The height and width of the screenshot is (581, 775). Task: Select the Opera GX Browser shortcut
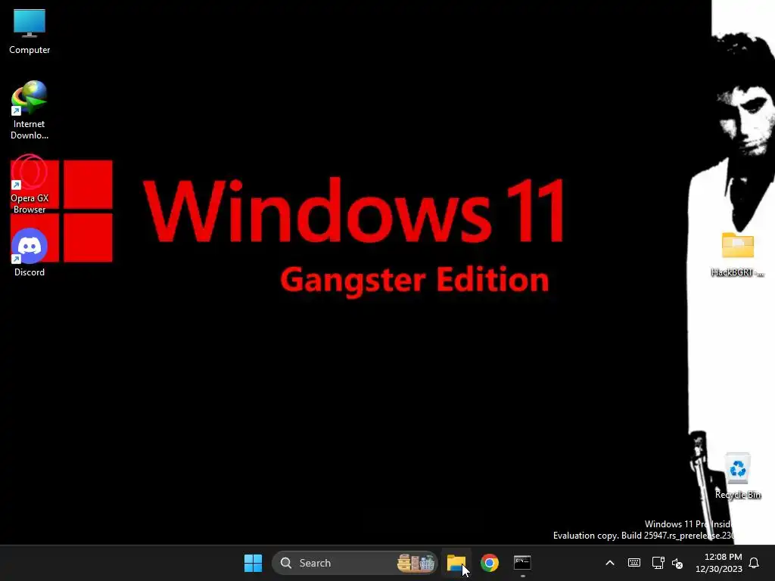coord(30,185)
